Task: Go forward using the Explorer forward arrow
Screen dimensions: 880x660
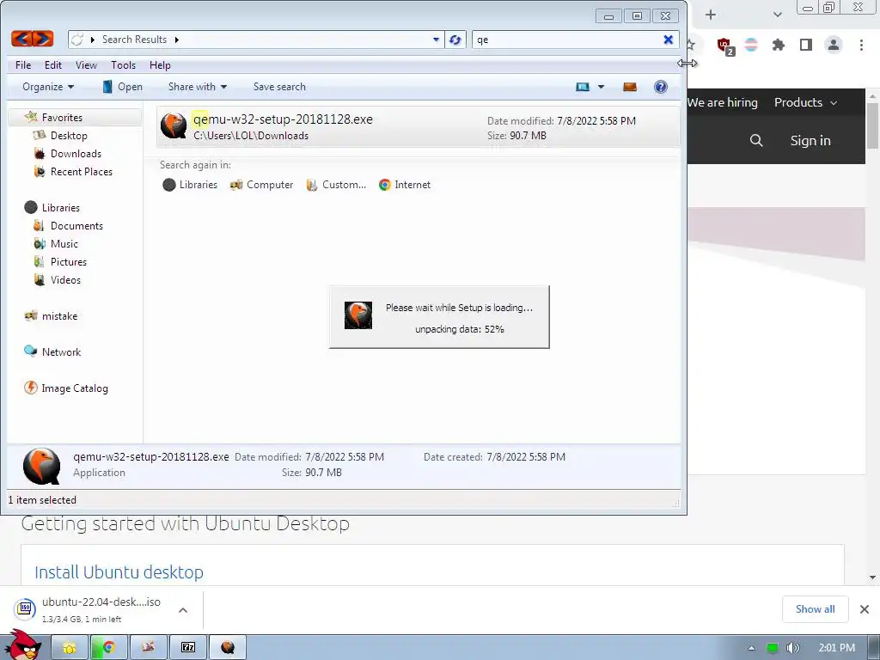Action: coord(43,39)
